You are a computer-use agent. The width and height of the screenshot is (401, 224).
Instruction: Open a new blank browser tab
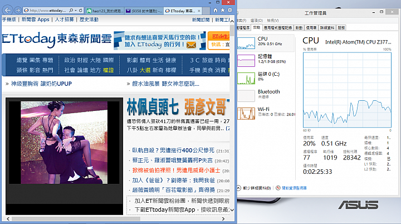(x=205, y=11)
